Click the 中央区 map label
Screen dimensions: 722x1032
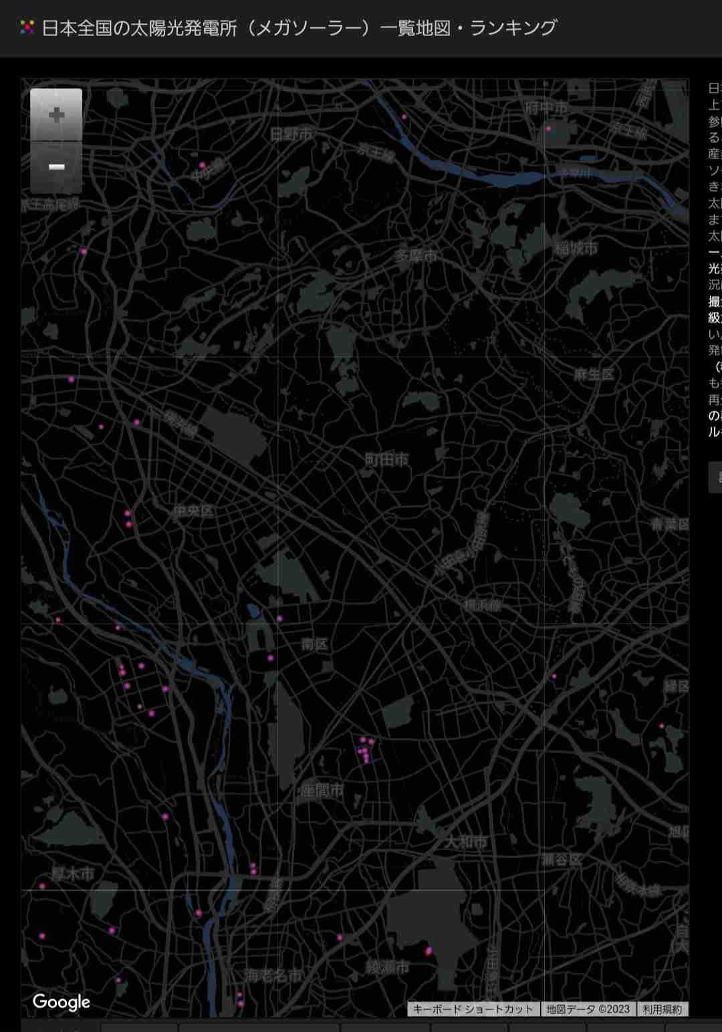click(x=193, y=511)
